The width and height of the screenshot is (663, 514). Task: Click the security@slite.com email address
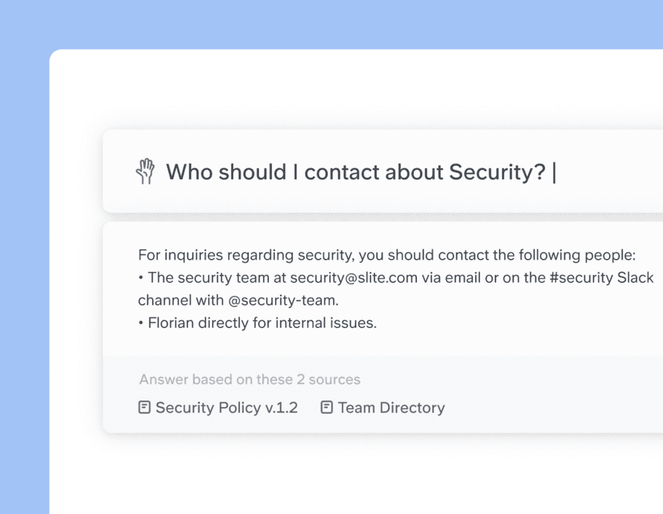pyautogui.click(x=353, y=278)
